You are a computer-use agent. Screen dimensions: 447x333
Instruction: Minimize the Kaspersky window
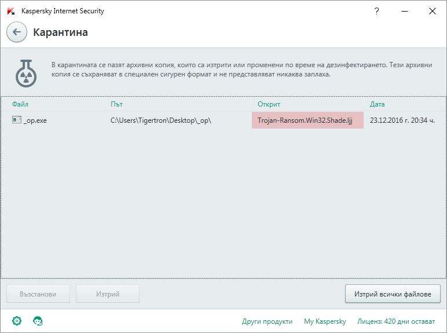tap(405, 11)
